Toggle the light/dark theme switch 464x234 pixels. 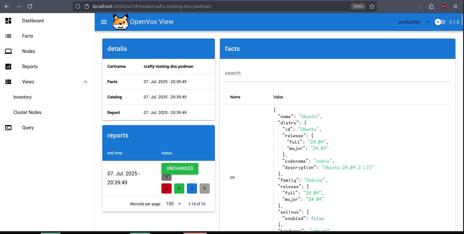pyautogui.click(x=440, y=22)
